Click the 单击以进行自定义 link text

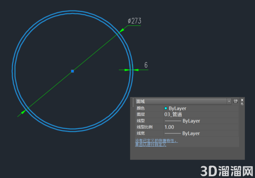point(150,144)
